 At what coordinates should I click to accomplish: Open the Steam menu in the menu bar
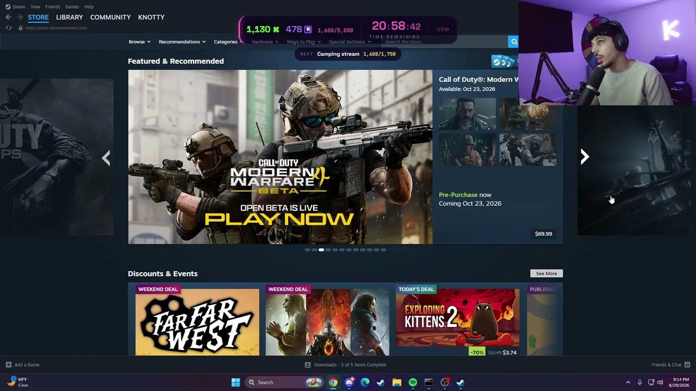15,7
